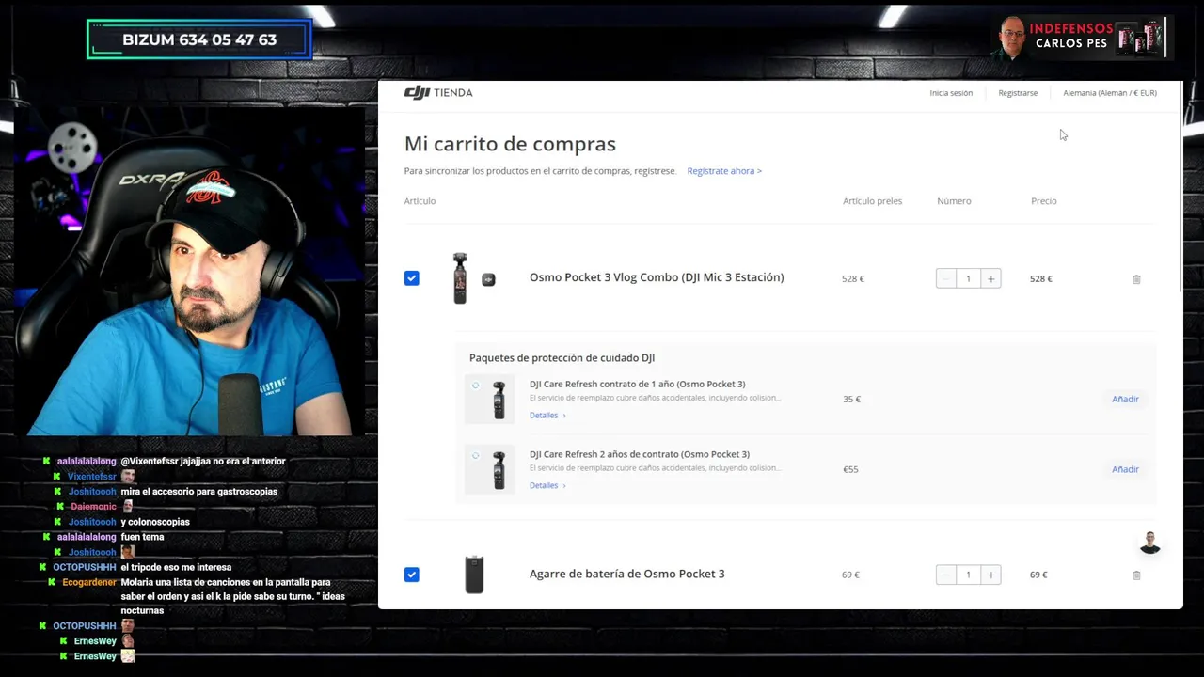
Task: Open DJI Care Refresh 2 años thumbnail
Action: 490,469
